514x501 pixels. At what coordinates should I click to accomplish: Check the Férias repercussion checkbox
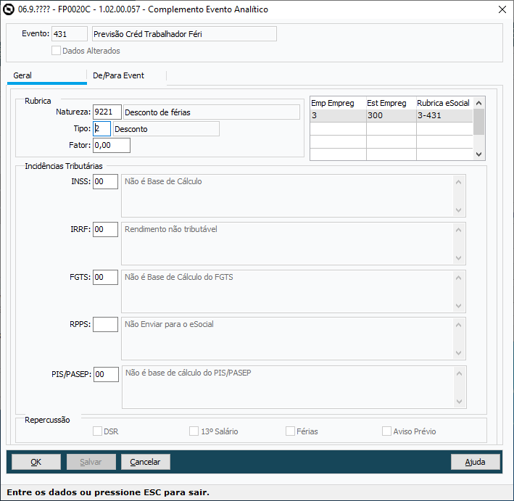pyautogui.click(x=290, y=431)
